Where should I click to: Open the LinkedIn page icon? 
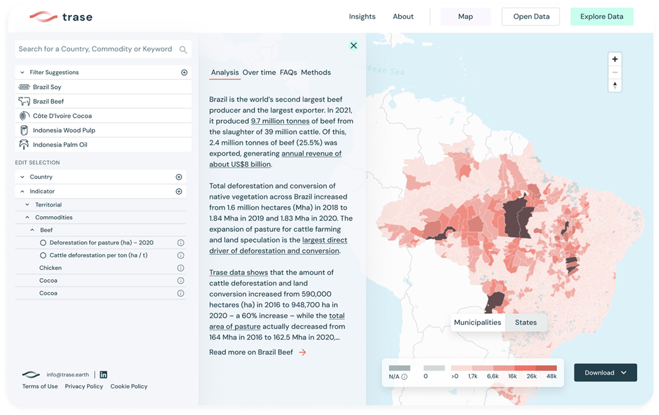point(103,375)
